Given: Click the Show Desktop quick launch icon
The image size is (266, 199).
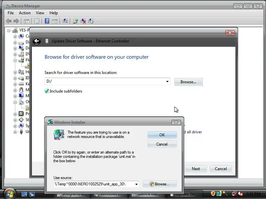Looking at the screenshot, I should [x=24, y=194].
